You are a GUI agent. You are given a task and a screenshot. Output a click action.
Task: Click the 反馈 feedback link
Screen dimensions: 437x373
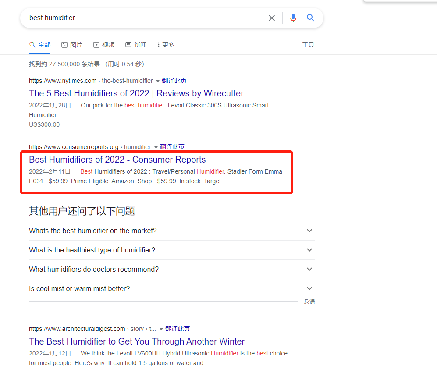[309, 302]
